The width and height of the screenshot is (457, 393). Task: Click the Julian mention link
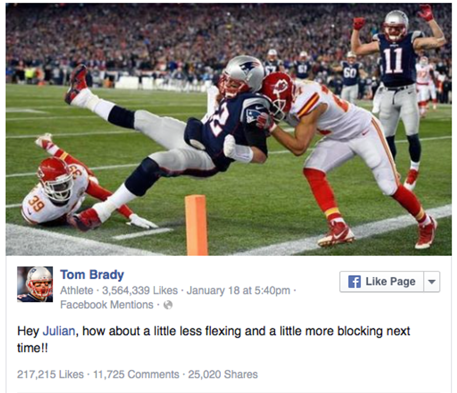(x=59, y=331)
